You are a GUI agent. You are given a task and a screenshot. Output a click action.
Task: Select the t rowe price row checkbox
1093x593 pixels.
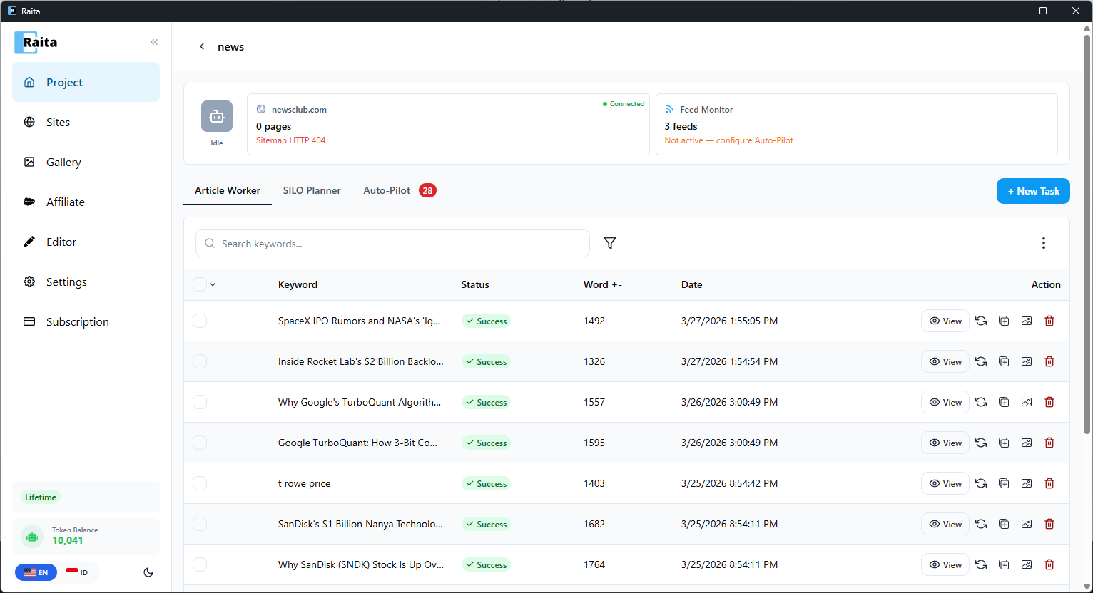pyautogui.click(x=200, y=483)
